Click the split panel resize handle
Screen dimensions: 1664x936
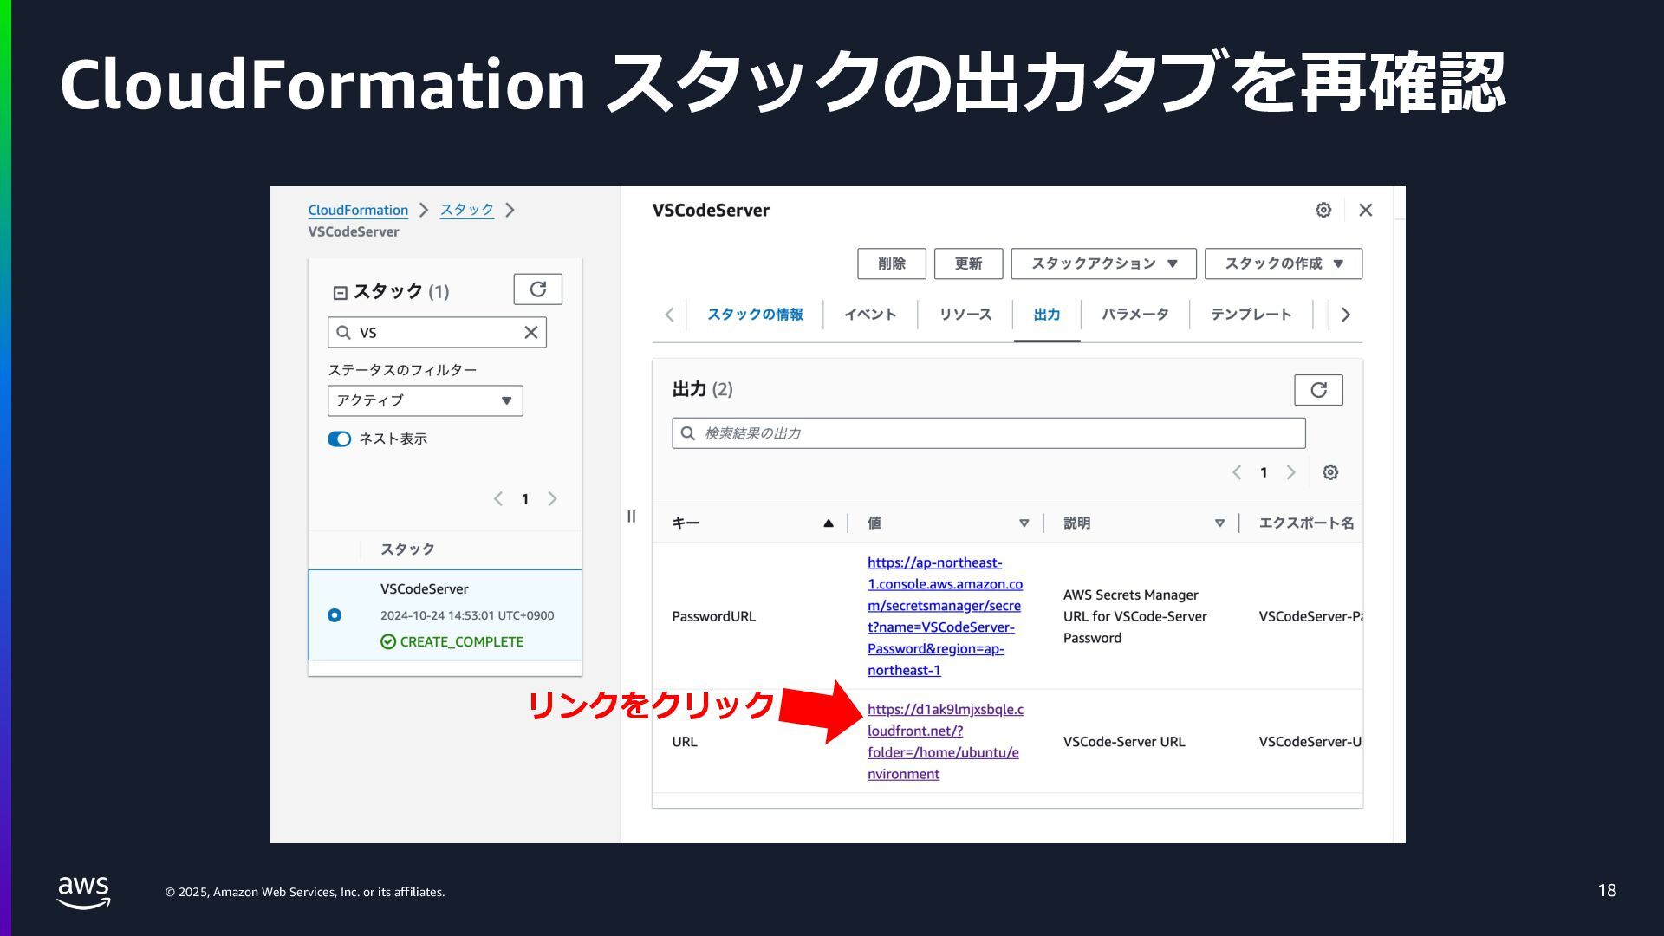(x=631, y=517)
